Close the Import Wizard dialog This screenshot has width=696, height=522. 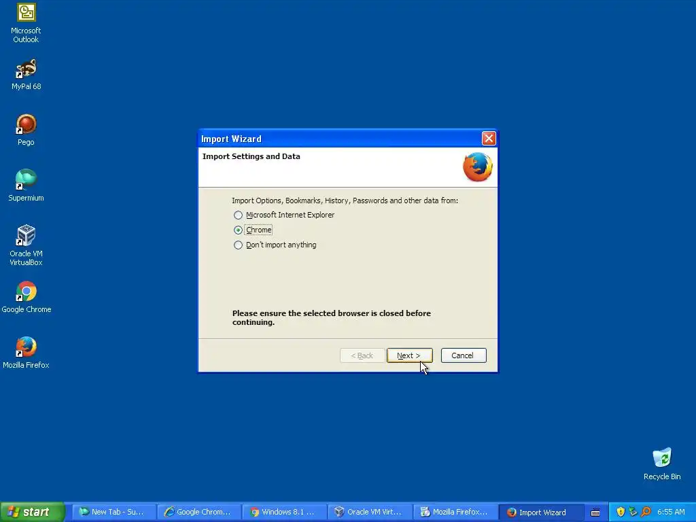pos(489,139)
